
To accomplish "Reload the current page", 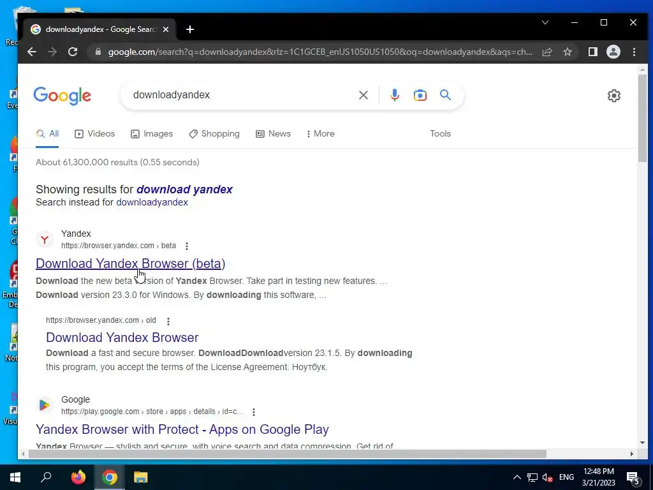I will [x=73, y=52].
